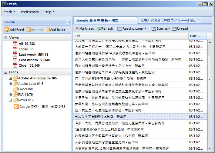
Task: Click the article list scrollbar thumb
Action: 210,79
